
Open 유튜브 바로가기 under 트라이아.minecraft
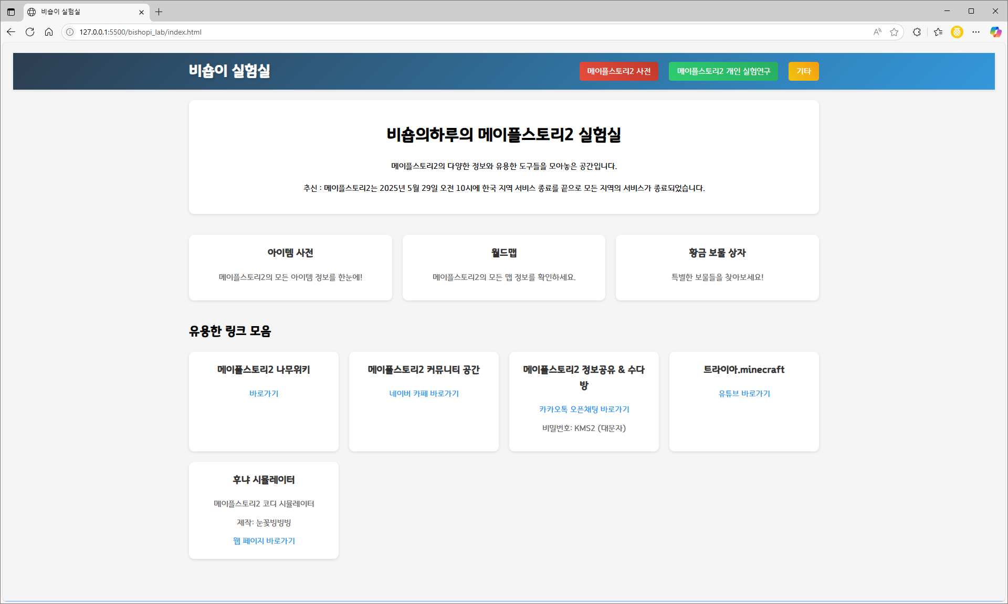point(743,393)
